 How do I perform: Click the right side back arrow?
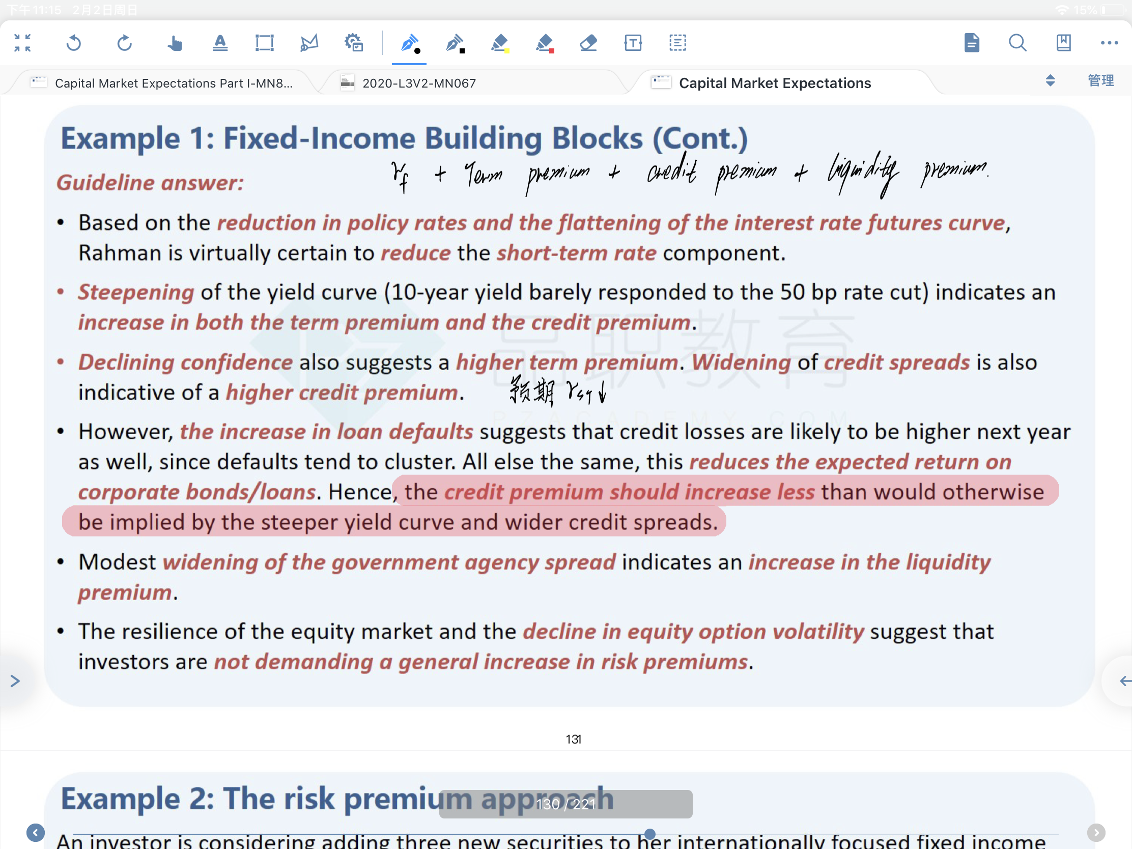pos(1125,681)
